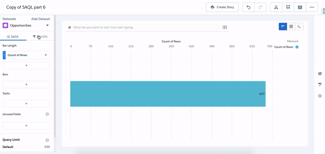Add another Bar Length measure
This screenshot has height=154, width=325.
[x=26, y=65]
